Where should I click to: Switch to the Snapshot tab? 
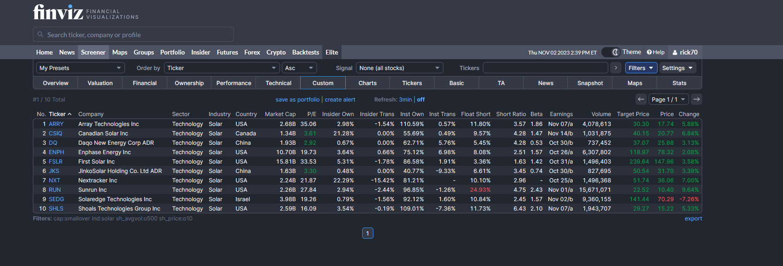[590, 83]
